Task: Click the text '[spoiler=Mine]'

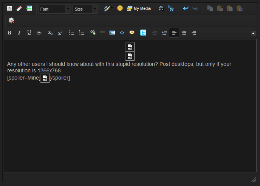Action: point(24,78)
